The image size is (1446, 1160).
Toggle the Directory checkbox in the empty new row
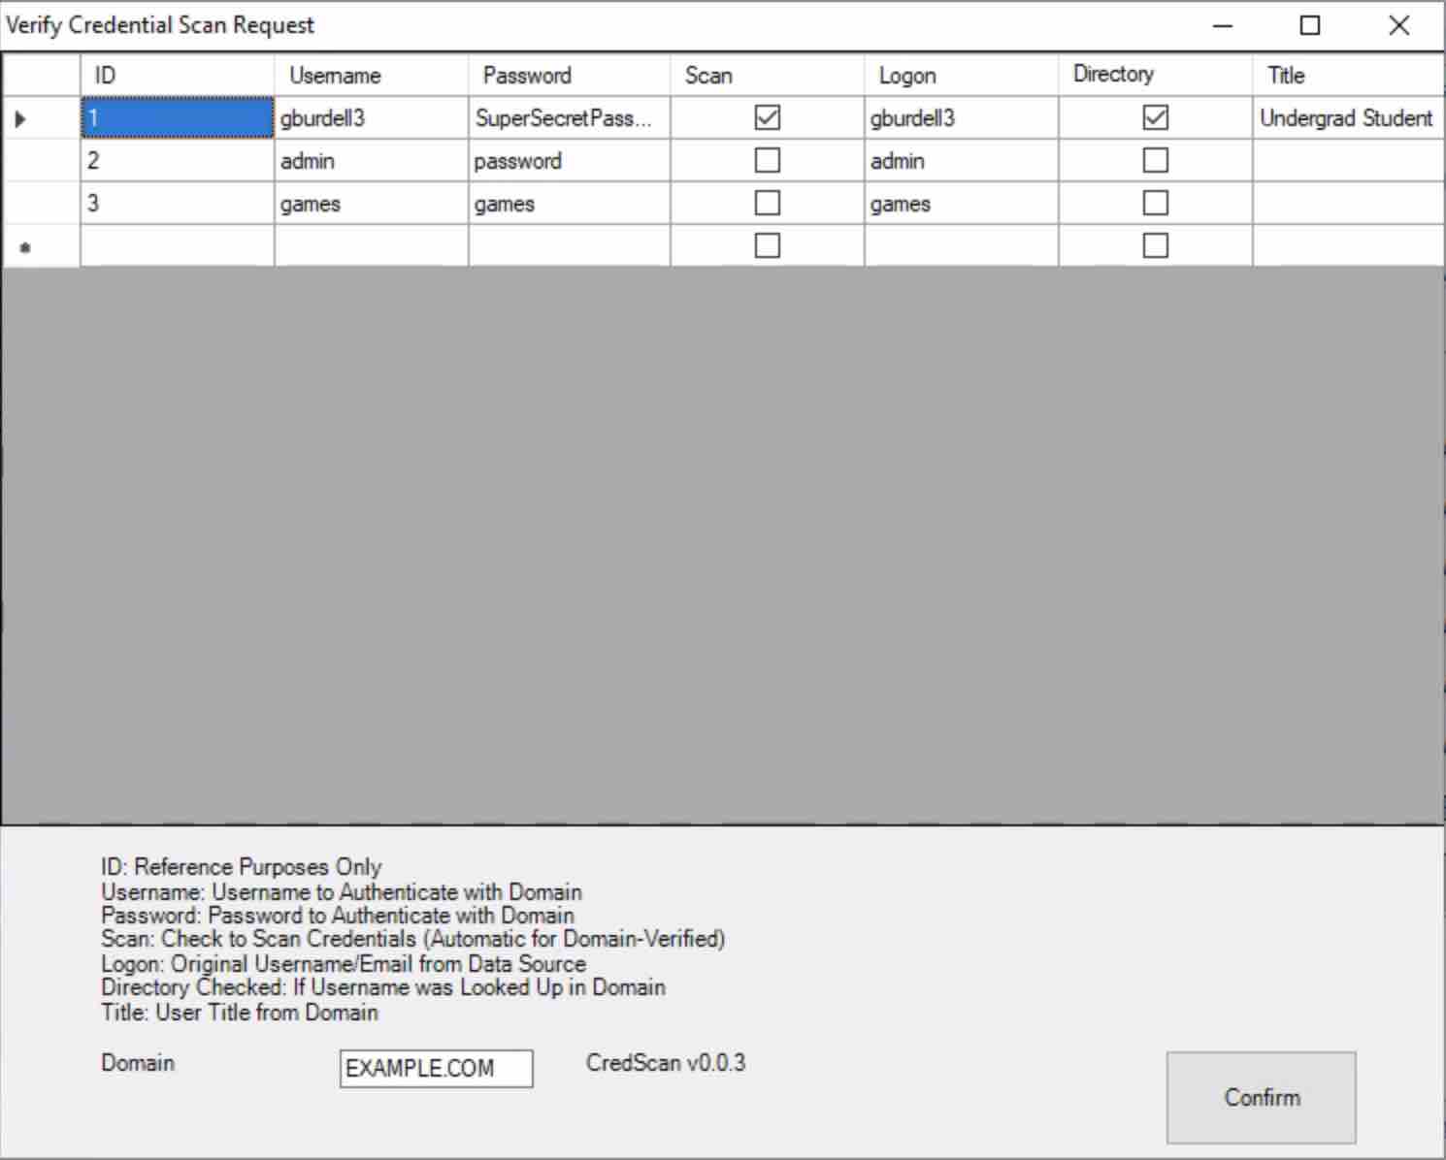click(1154, 245)
